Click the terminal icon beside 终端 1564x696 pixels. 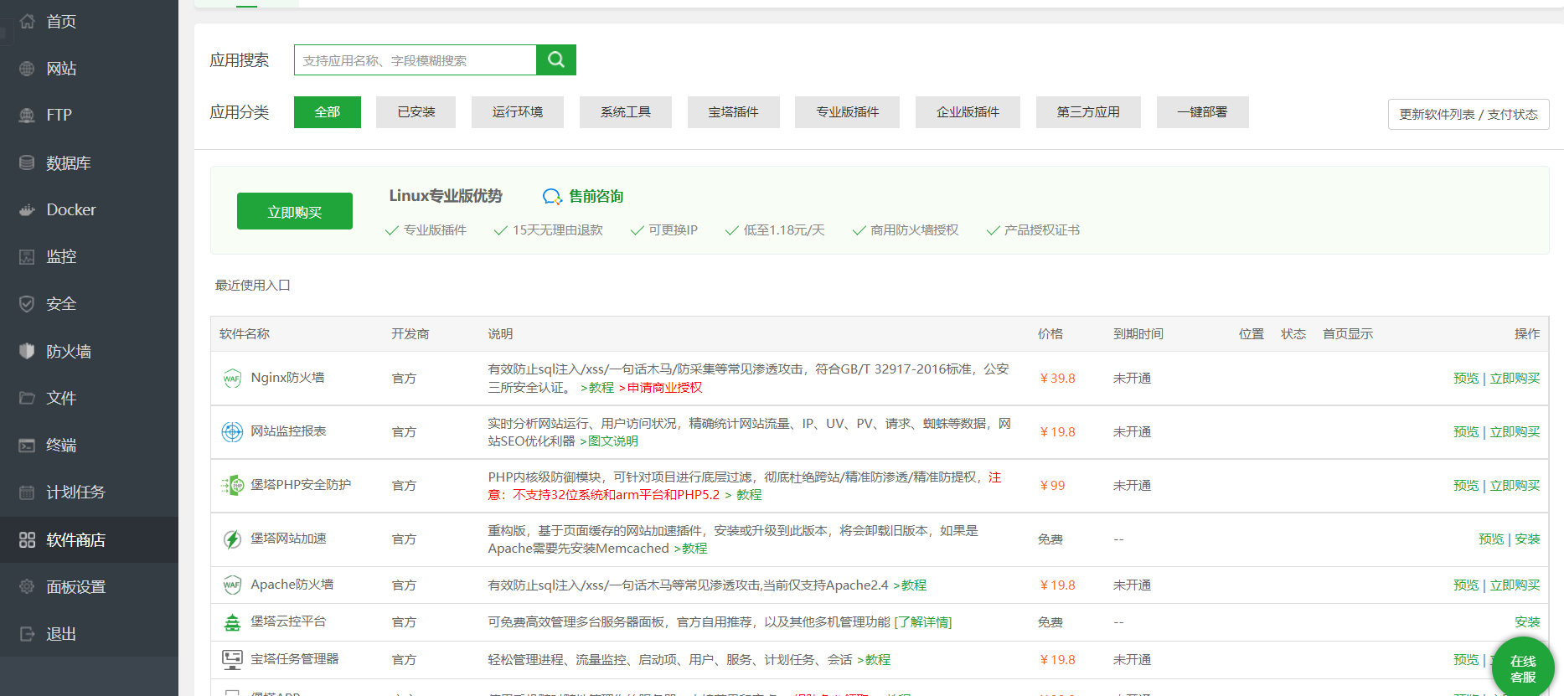pyautogui.click(x=27, y=445)
